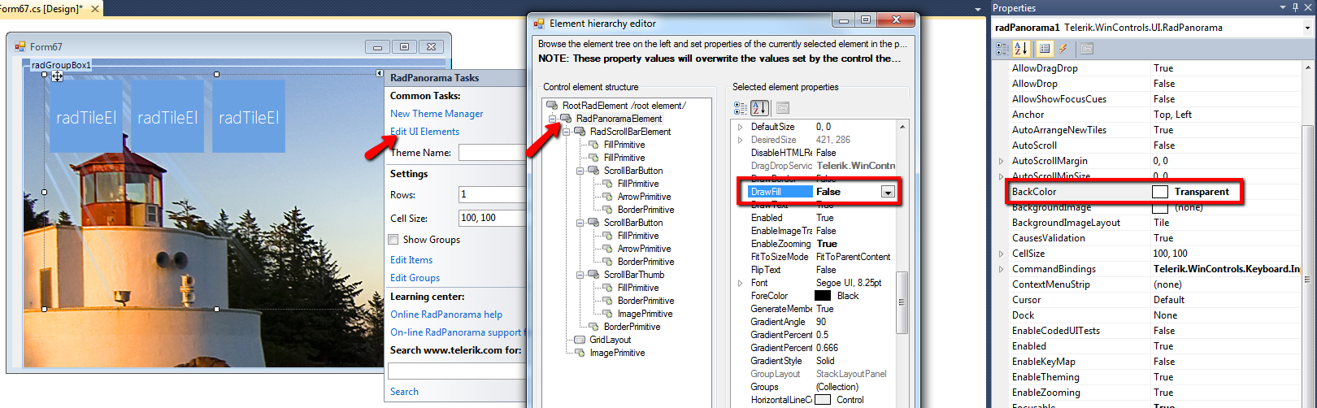The image size is (1317, 408).
Task: Select ImagePrimitive under ScrollBarThumb
Action: [x=645, y=314]
